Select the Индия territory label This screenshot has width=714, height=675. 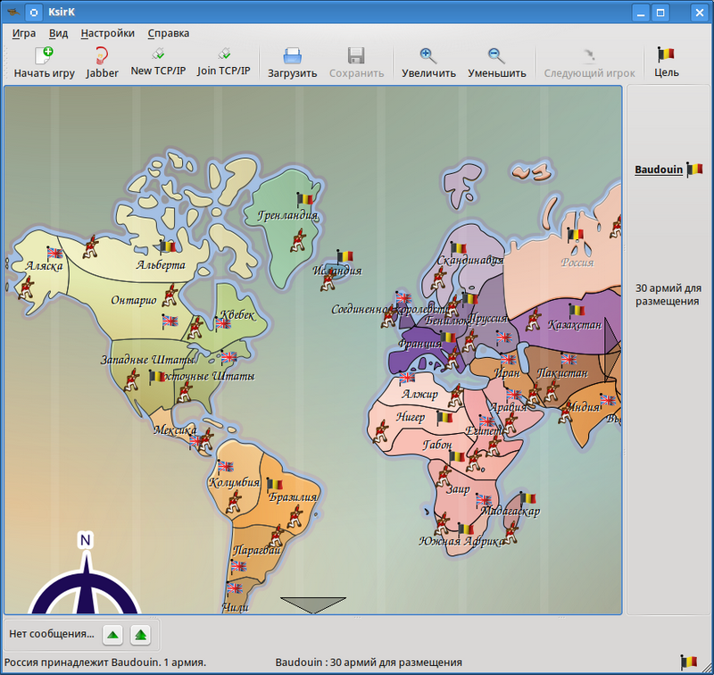[x=584, y=407]
